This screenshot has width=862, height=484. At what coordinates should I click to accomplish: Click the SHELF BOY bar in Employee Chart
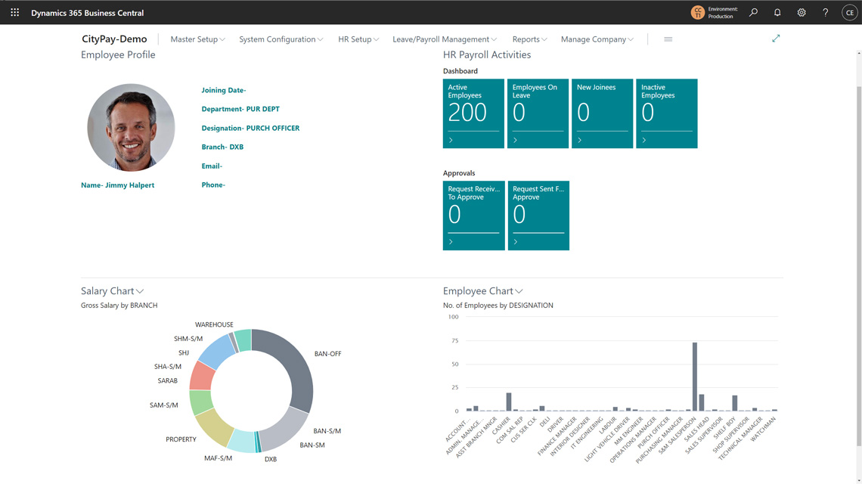[x=734, y=403]
